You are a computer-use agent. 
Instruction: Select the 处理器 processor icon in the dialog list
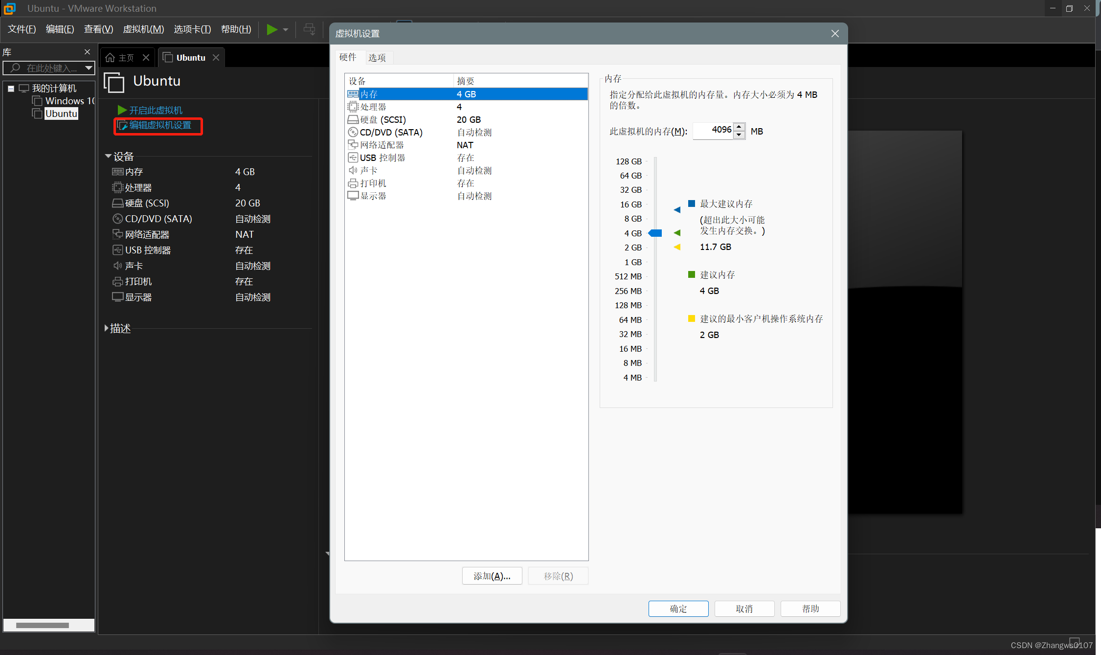click(x=353, y=107)
